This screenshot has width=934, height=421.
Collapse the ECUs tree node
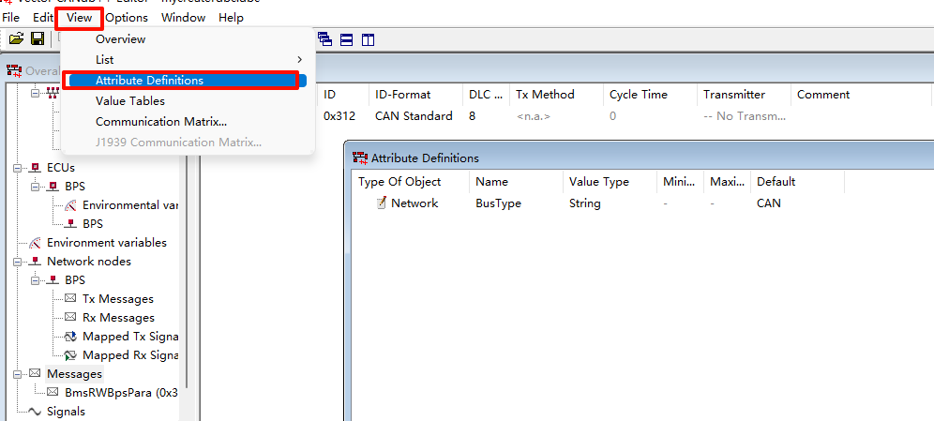(17, 167)
